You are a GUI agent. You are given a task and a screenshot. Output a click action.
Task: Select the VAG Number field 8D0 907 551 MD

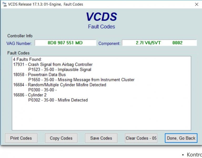[65, 43]
